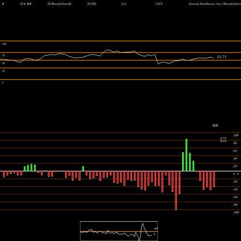The image size is (241, 241).
Task: Click the GEN ticker symbol in header
Action: pyautogui.click(x=159, y=4)
